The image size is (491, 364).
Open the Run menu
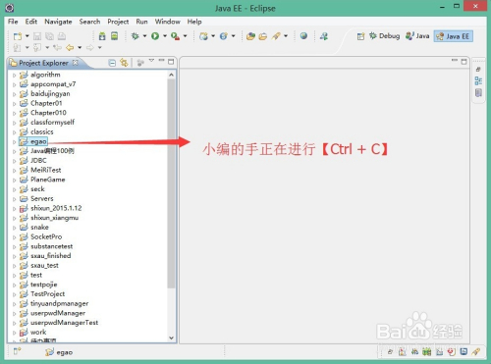[141, 22]
